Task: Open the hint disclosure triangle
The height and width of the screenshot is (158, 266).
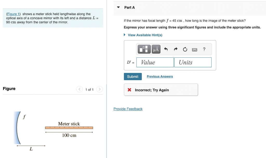Action: pos(124,35)
